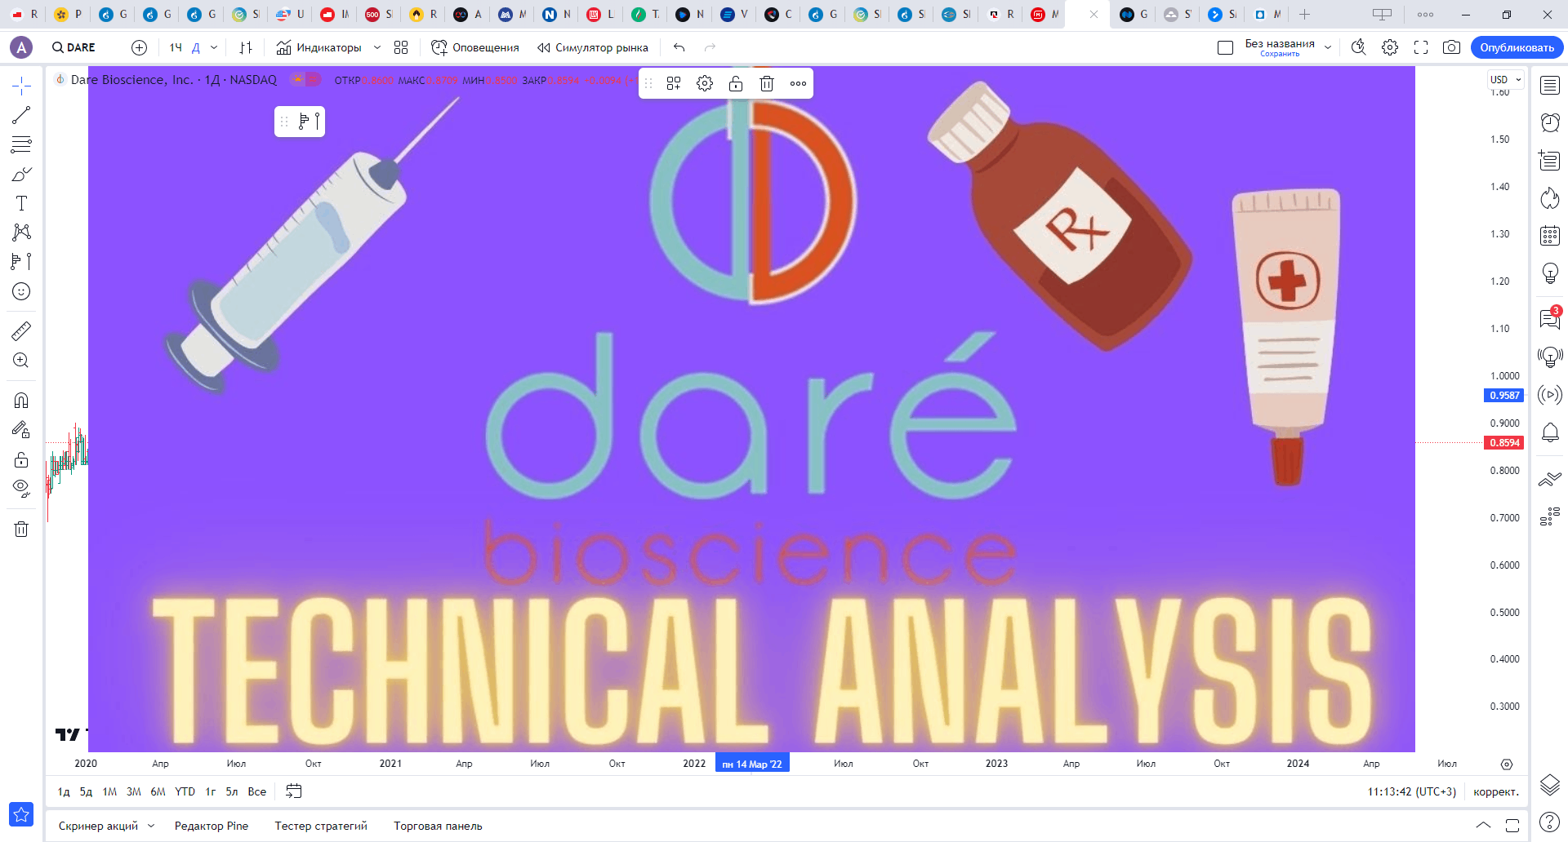Open the bar style selector
Screen dimensions: 1568x842
[x=246, y=47]
